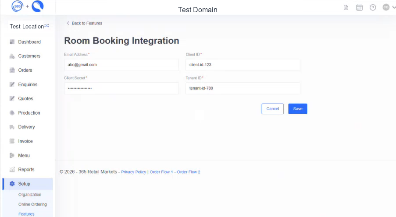Select Features under Setup
Image resolution: width=396 pixels, height=217 pixels.
pos(26,214)
